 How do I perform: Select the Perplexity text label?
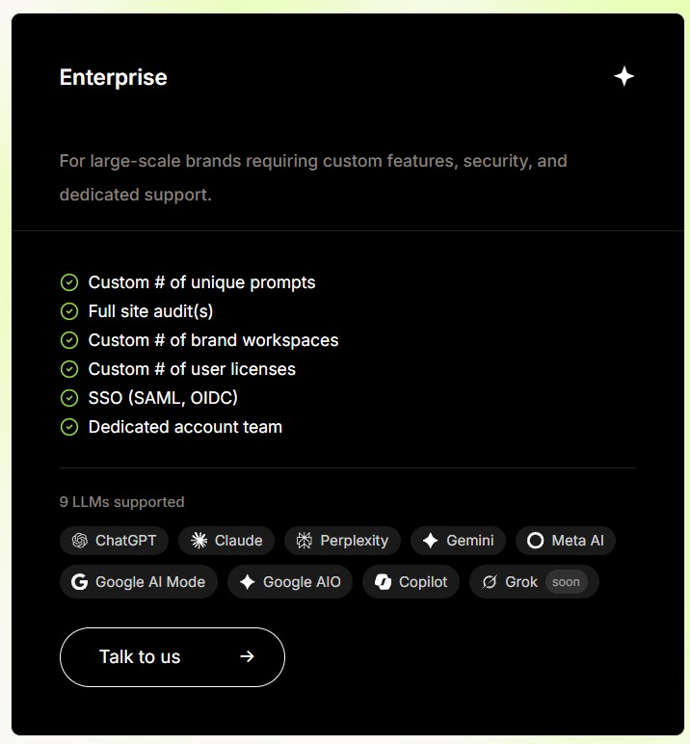coord(354,541)
